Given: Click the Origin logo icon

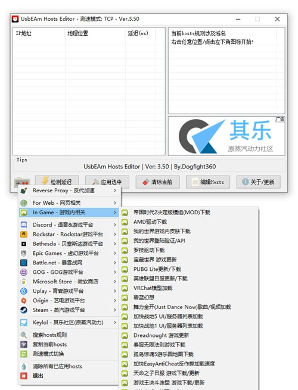Looking at the screenshot, I should tap(24, 301).
